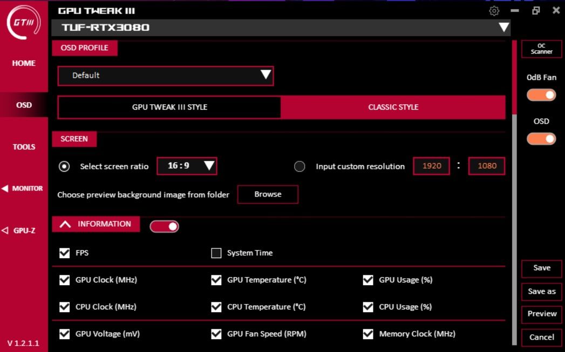Screen dimensions: 565x352
Task: Click the Preview button
Action: [x=542, y=314]
